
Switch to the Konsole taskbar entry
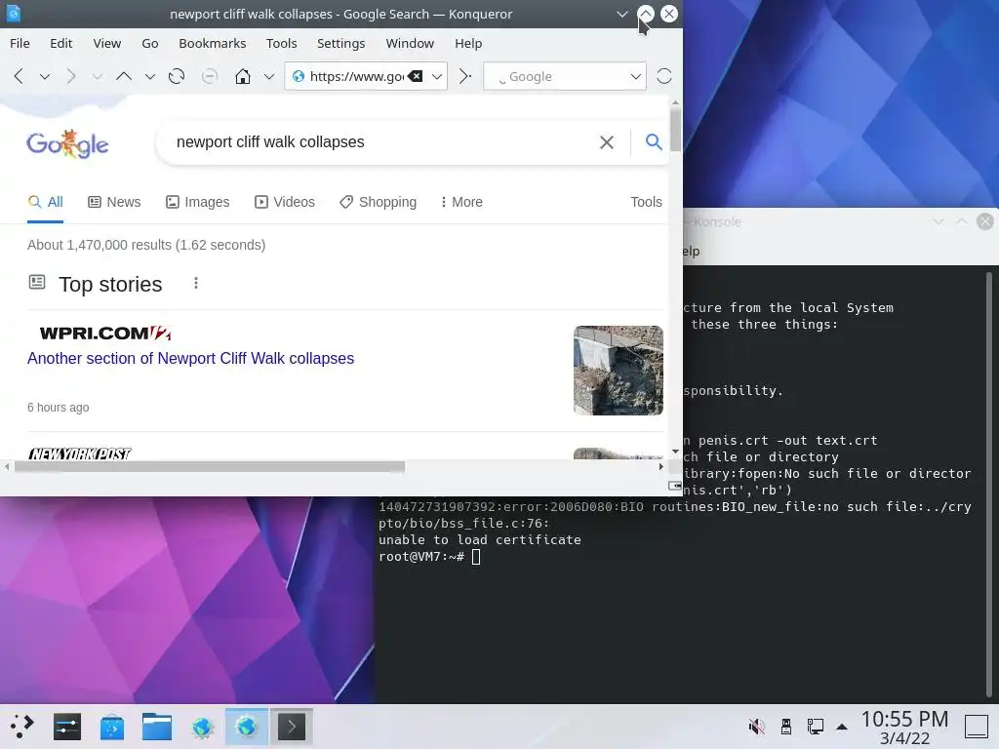[291, 727]
